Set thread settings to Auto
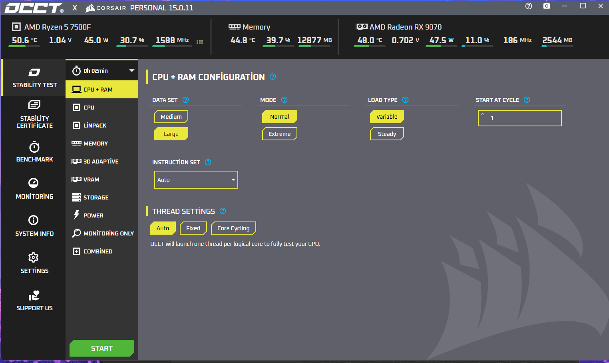This screenshot has width=609, height=363. click(x=163, y=228)
